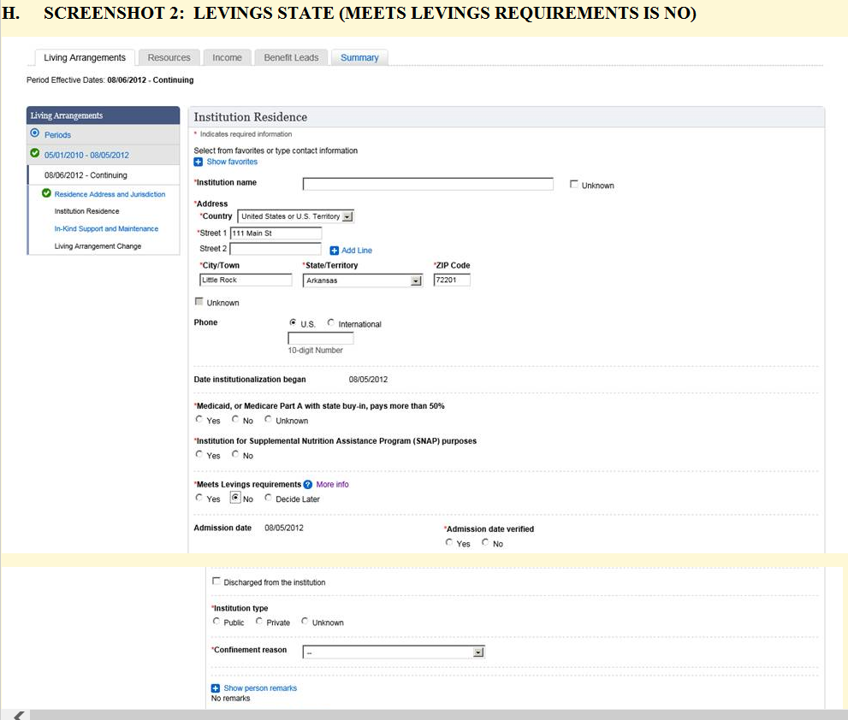848x720 pixels.
Task: Click green checkmark beside Residence Address and Jurisdiction
Action: click(x=47, y=194)
